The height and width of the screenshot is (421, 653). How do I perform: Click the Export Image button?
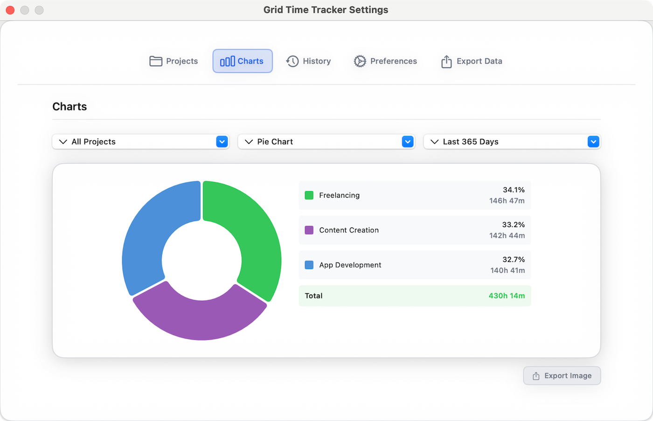tap(562, 376)
